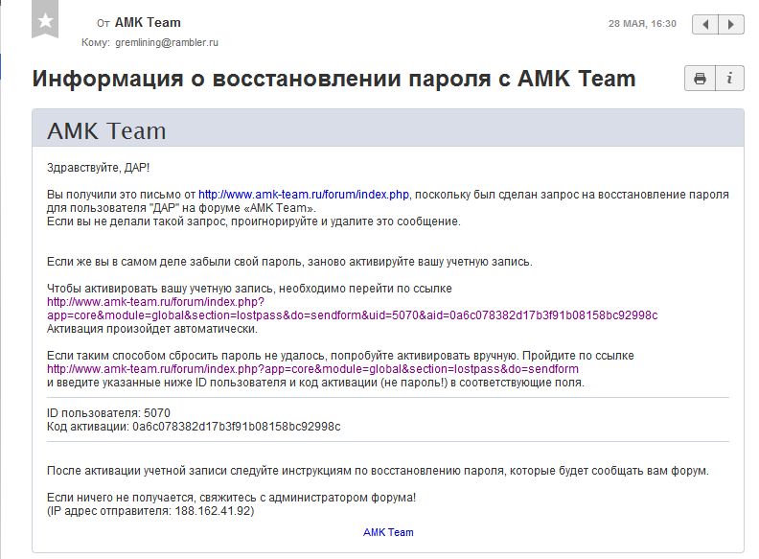Click the line и введите указанные ниже ID
Viewport: 759px width, 559px height.
point(315,383)
